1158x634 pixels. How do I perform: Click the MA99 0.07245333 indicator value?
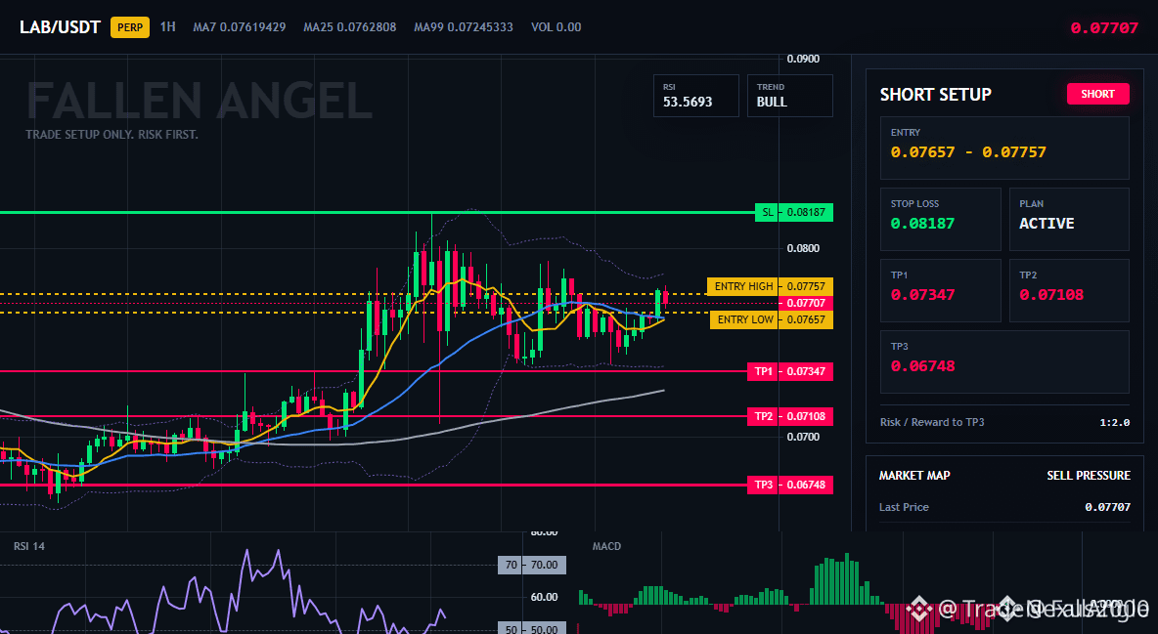(x=463, y=27)
